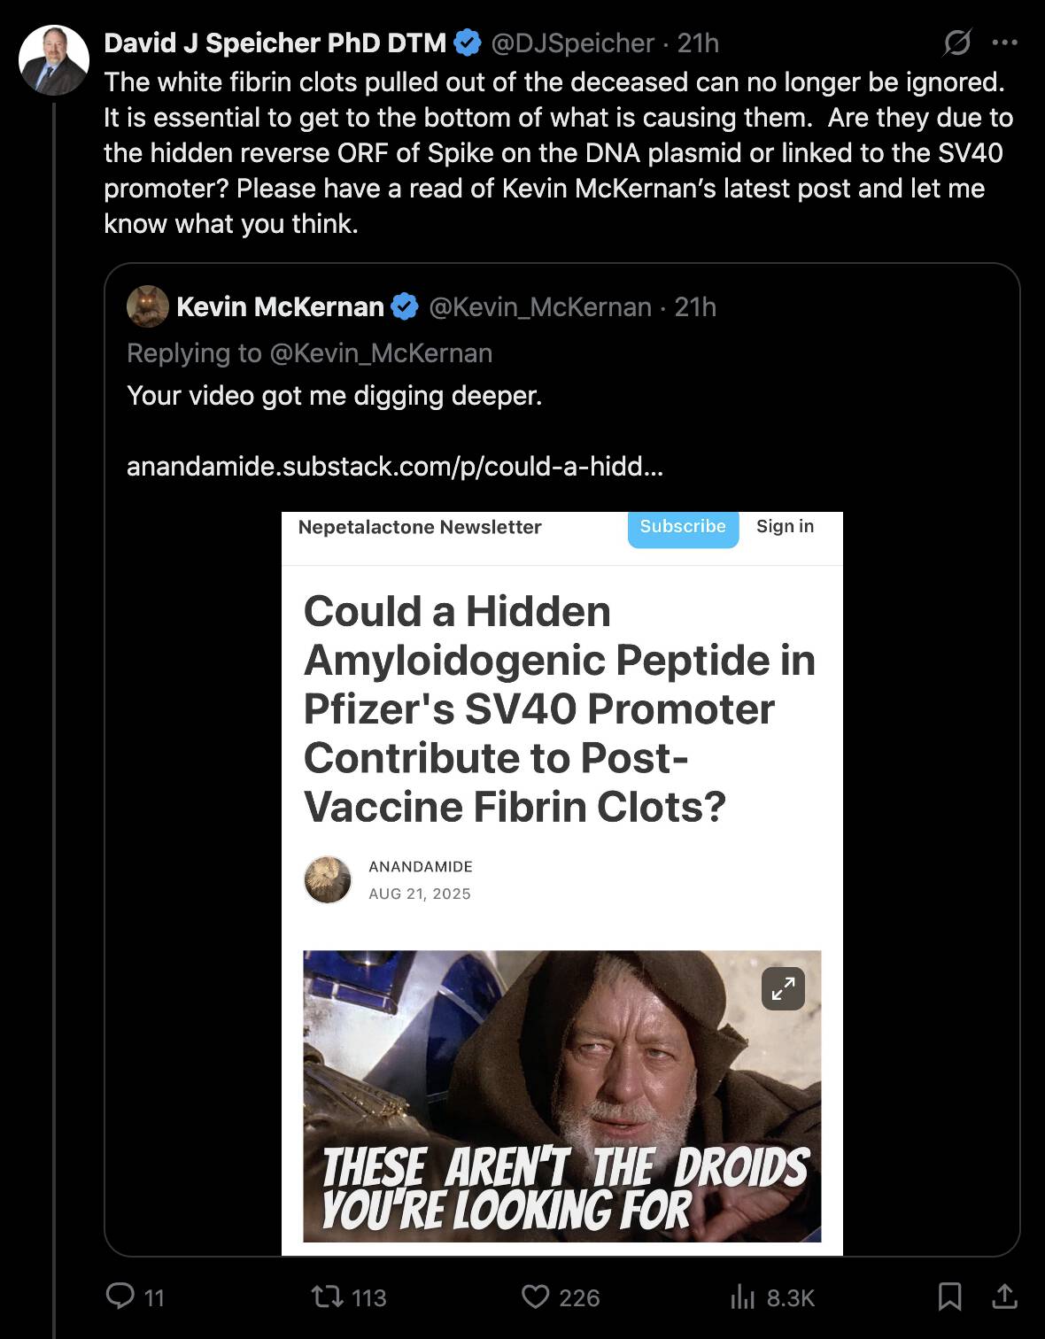Open view analytics bar chart icon
This screenshot has width=1045, height=1339.
click(742, 1297)
